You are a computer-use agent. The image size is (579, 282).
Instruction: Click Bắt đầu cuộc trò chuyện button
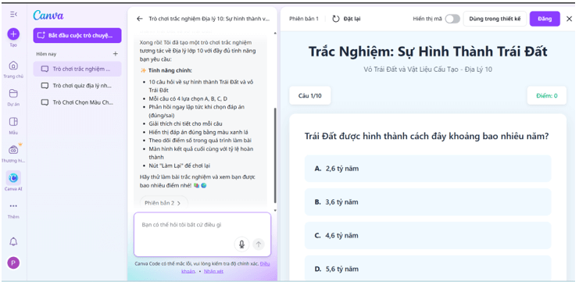(77, 35)
